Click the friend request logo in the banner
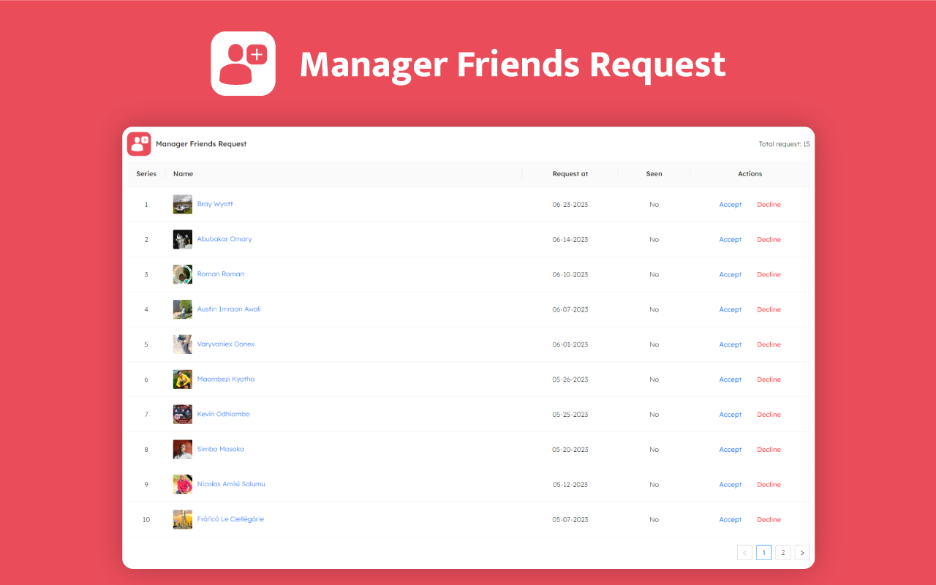The width and height of the screenshot is (936, 585). coord(243,64)
